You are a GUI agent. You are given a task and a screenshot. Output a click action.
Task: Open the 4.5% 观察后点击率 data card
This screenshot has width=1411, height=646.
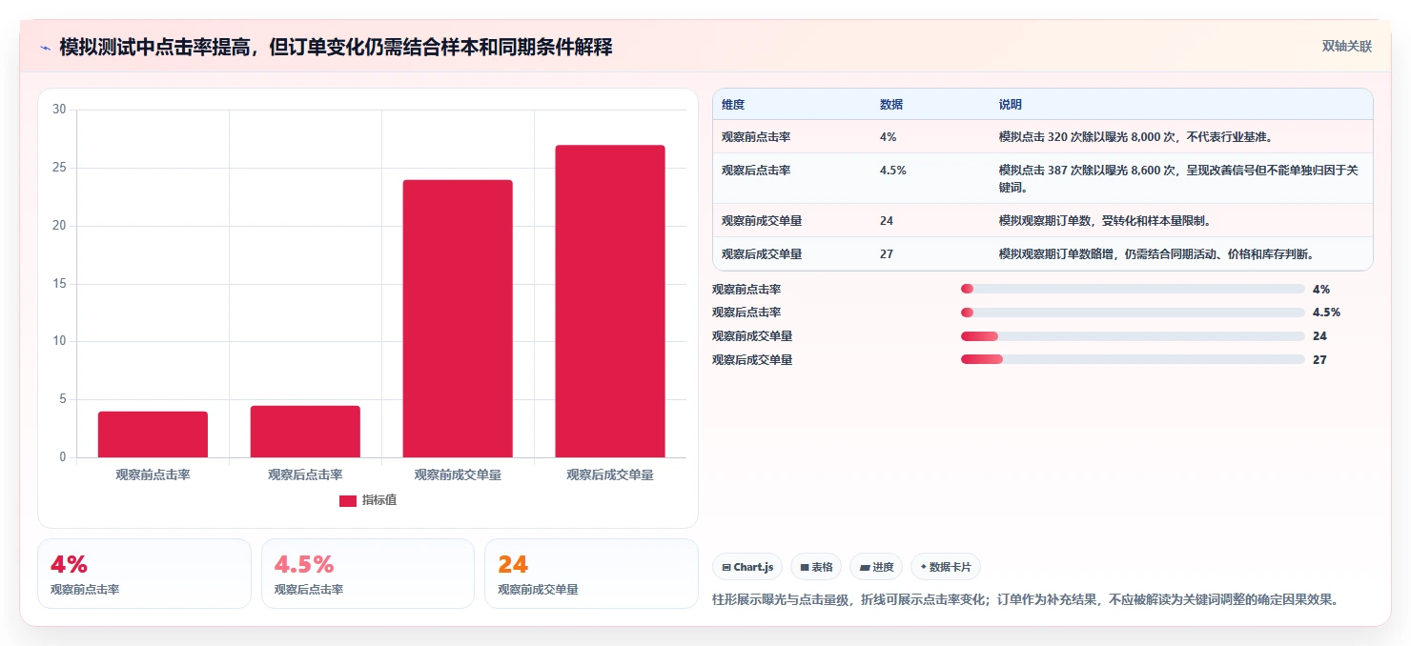pos(368,574)
